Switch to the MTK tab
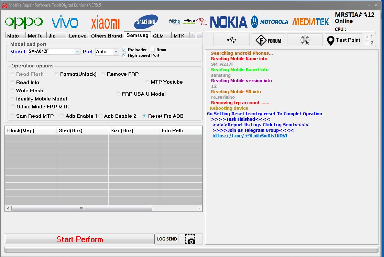Image resolution: width=384 pixels, height=257 pixels. coord(180,35)
